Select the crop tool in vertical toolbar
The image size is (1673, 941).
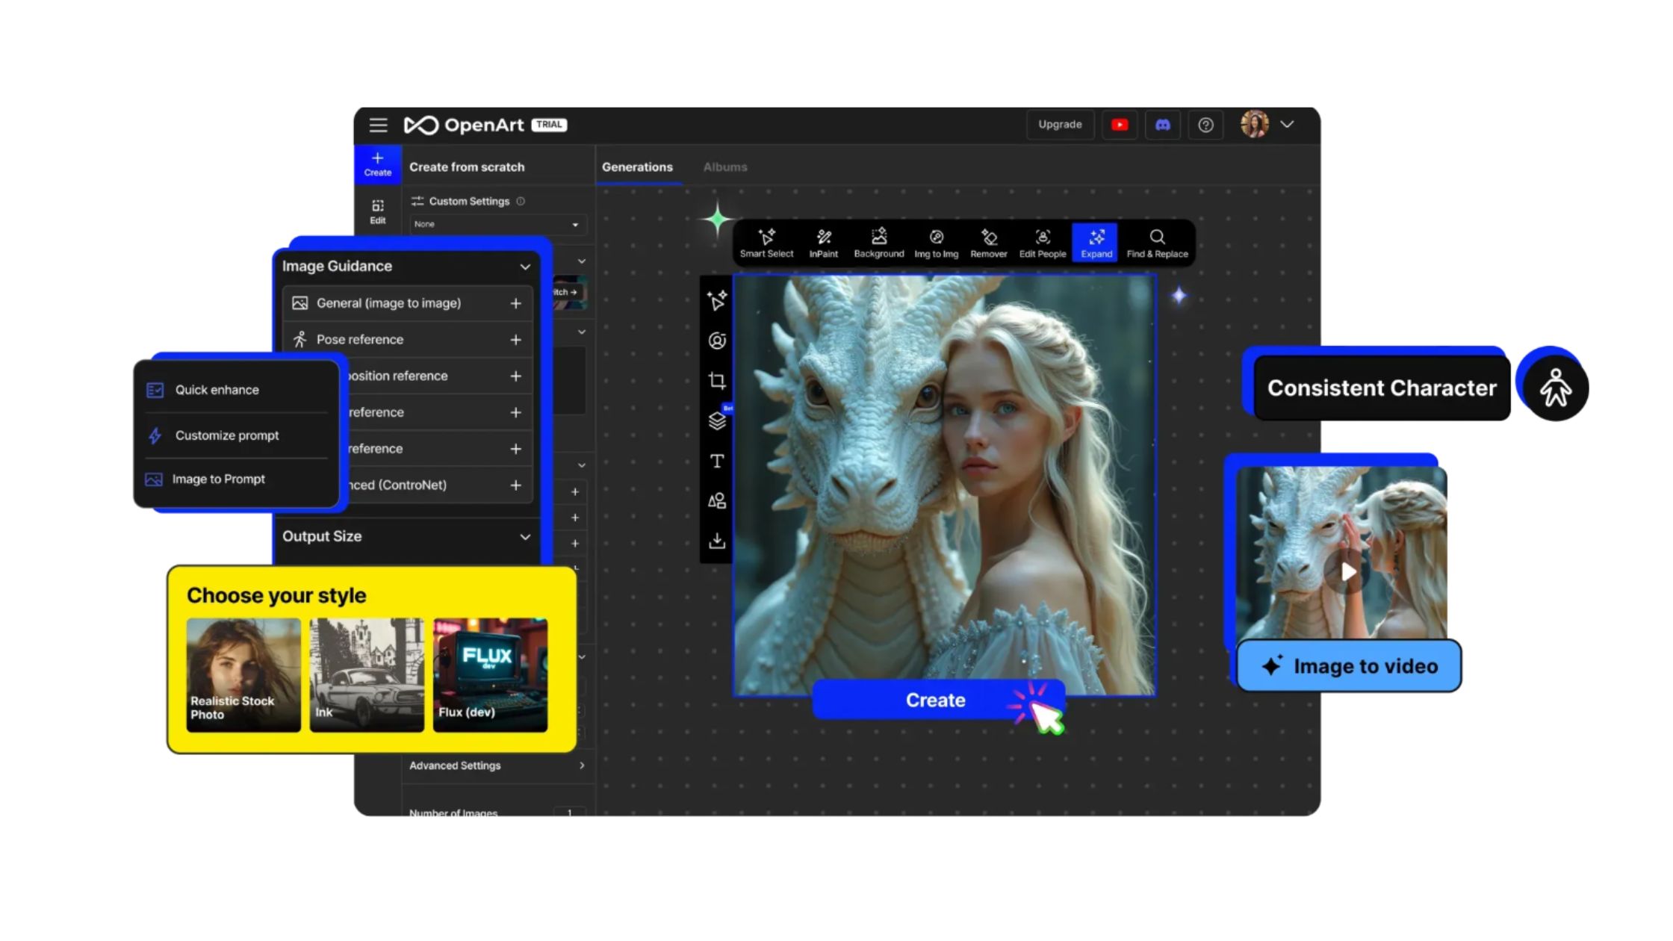pyautogui.click(x=717, y=381)
